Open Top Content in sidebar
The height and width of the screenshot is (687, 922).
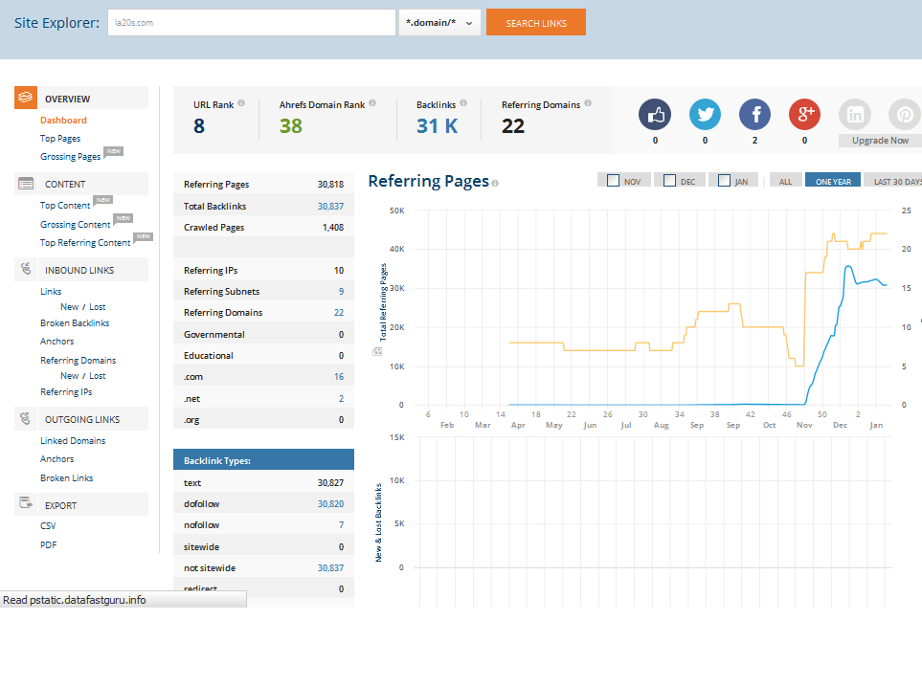tap(65, 205)
